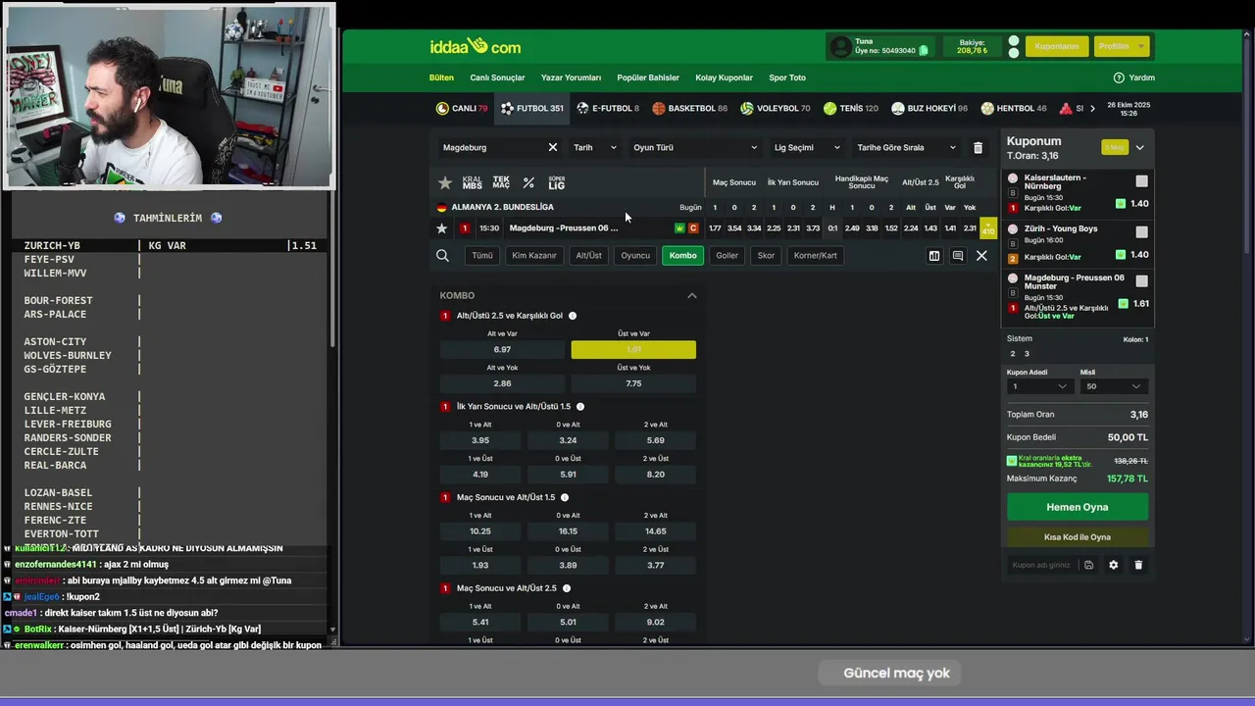Filter by percentage icon

click(528, 183)
